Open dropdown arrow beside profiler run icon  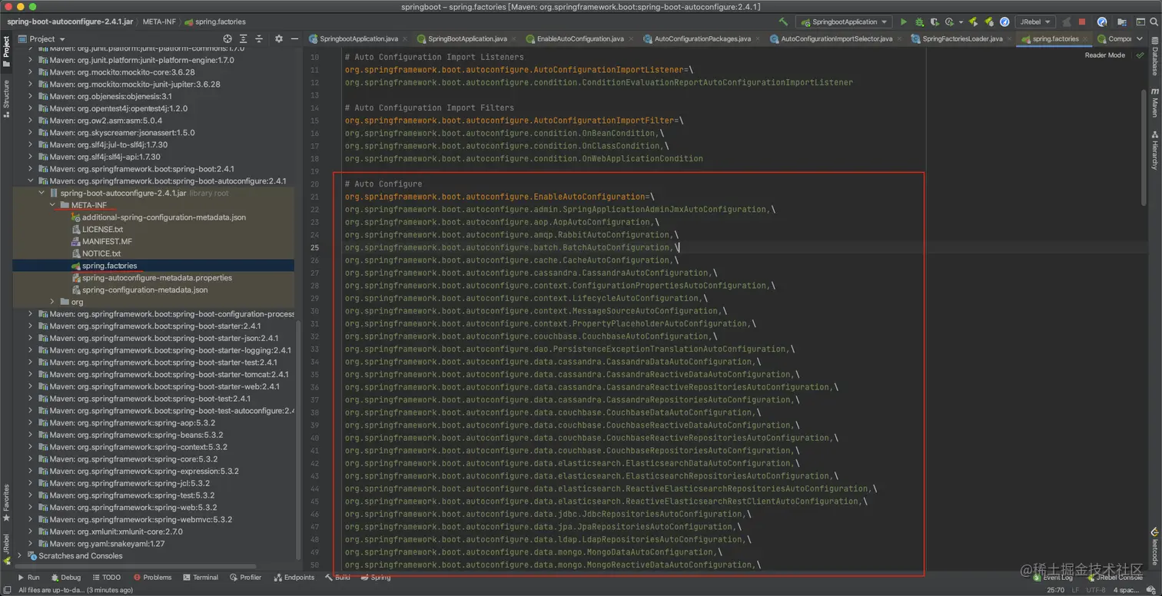[961, 22]
